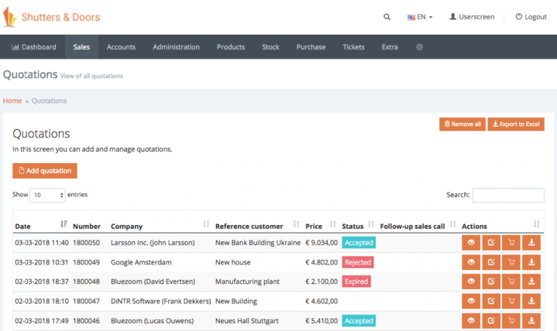This screenshot has height=331, width=557.
Task: Download quotation 1800046
Action: click(532, 321)
